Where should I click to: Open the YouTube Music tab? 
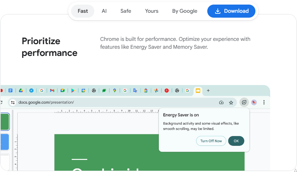point(166,91)
